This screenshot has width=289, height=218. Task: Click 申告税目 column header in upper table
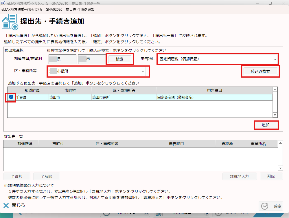[214, 90]
